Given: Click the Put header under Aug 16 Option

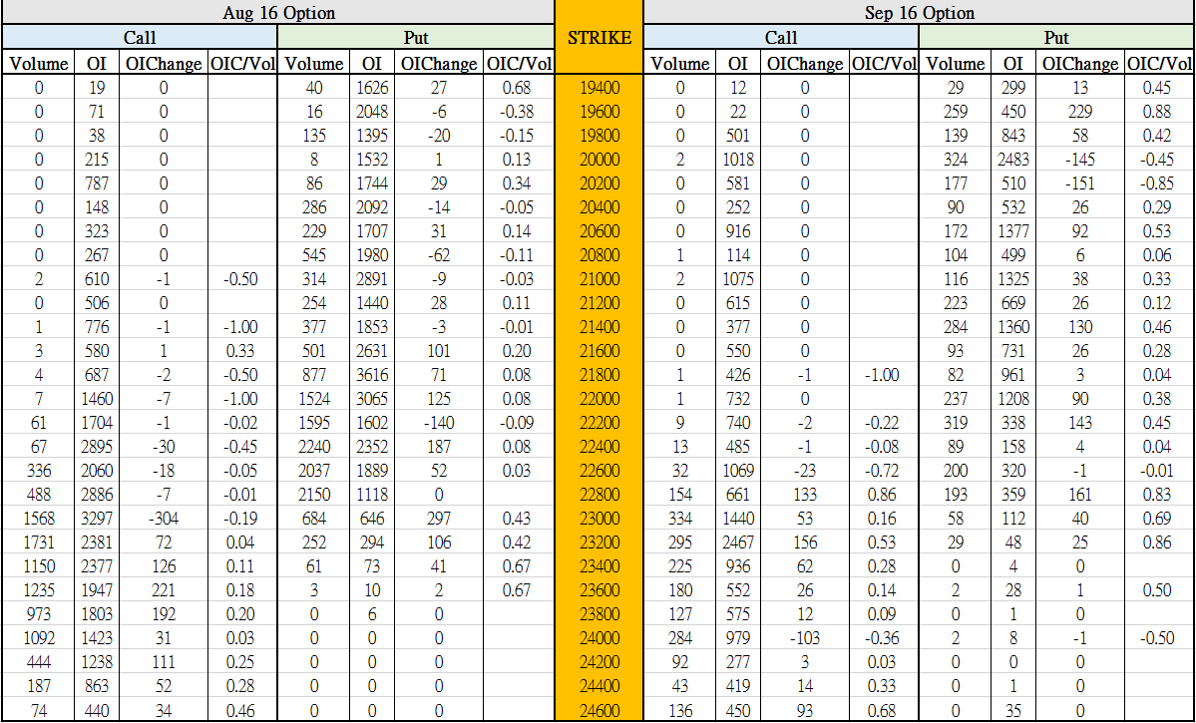Looking at the screenshot, I should point(416,38).
